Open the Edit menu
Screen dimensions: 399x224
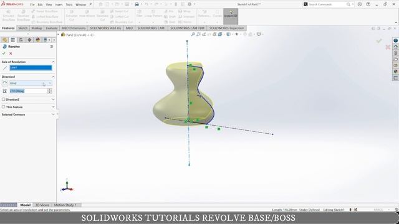coord(40,4)
